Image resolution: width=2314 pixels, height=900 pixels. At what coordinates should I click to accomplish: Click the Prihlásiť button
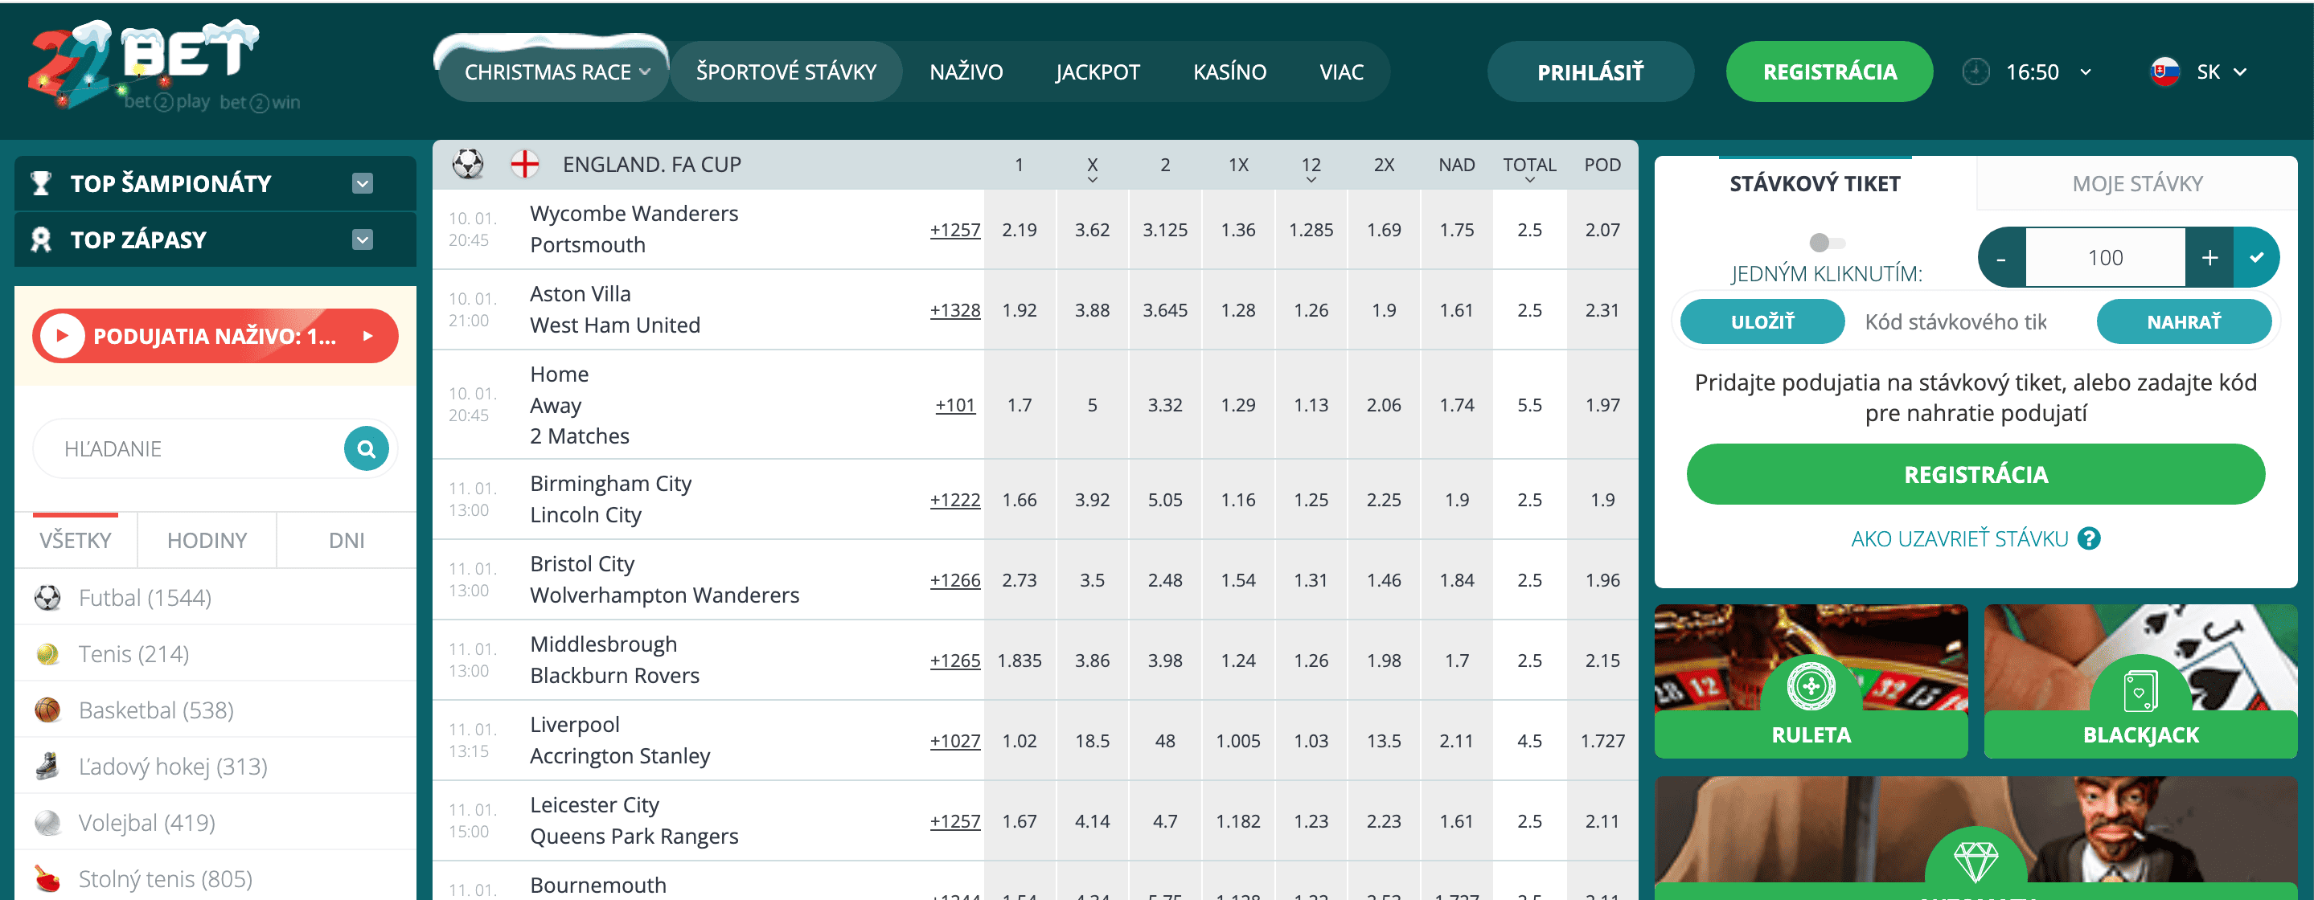1591,72
